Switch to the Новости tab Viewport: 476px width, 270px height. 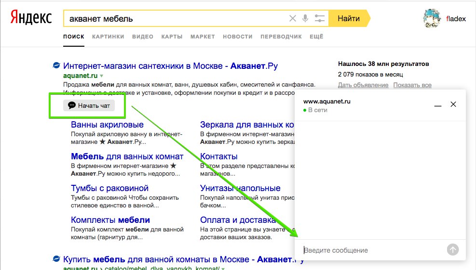click(x=238, y=37)
